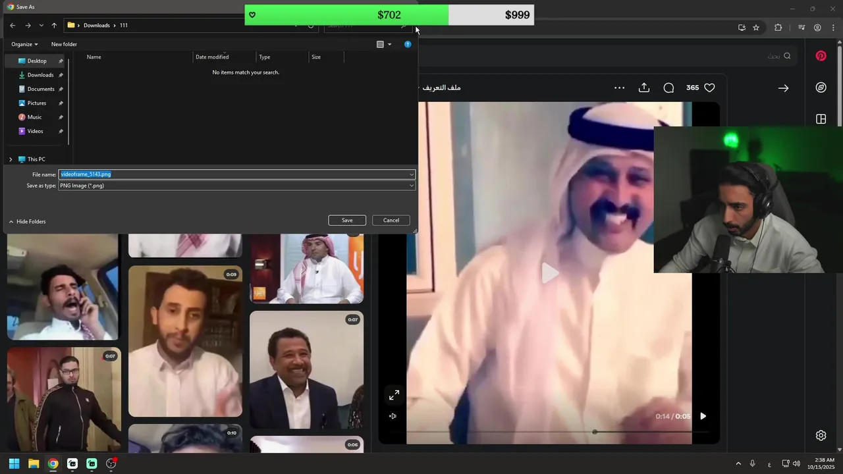The height and width of the screenshot is (474, 843).
Task: Expand video to fullscreen
Action: [x=394, y=395]
